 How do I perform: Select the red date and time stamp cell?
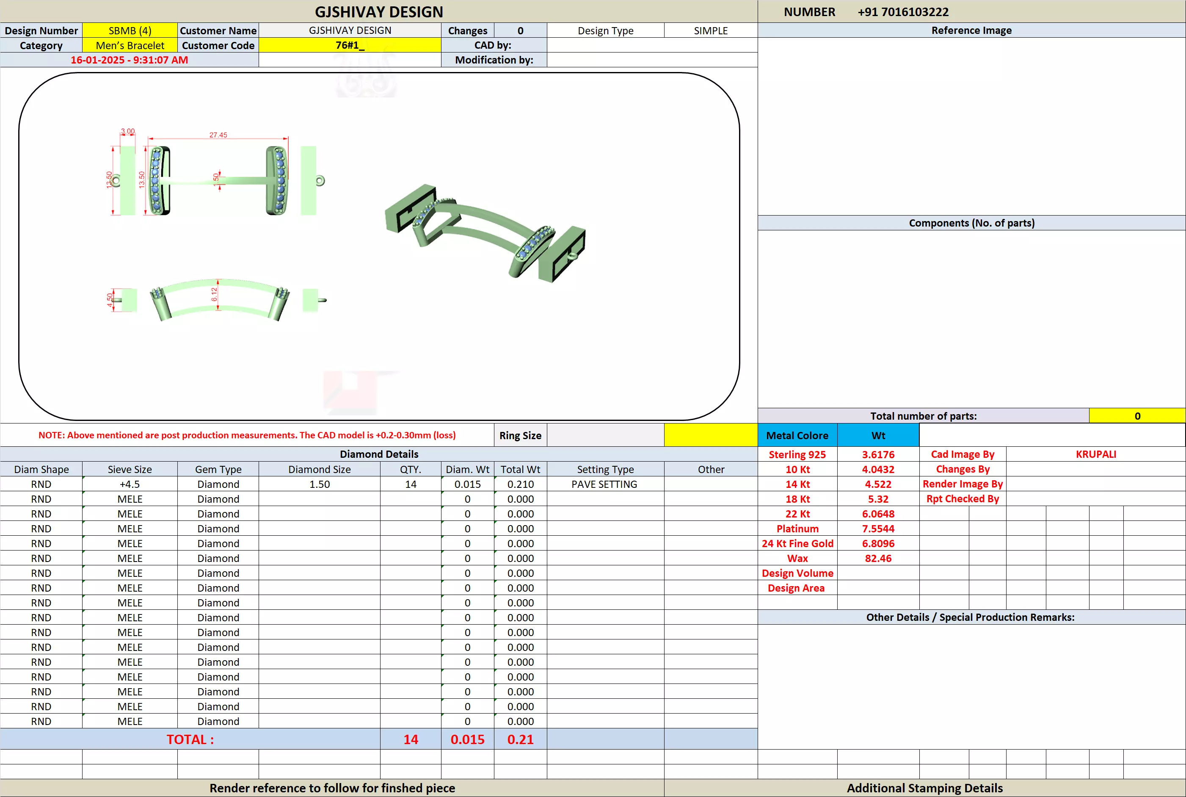tap(129, 60)
